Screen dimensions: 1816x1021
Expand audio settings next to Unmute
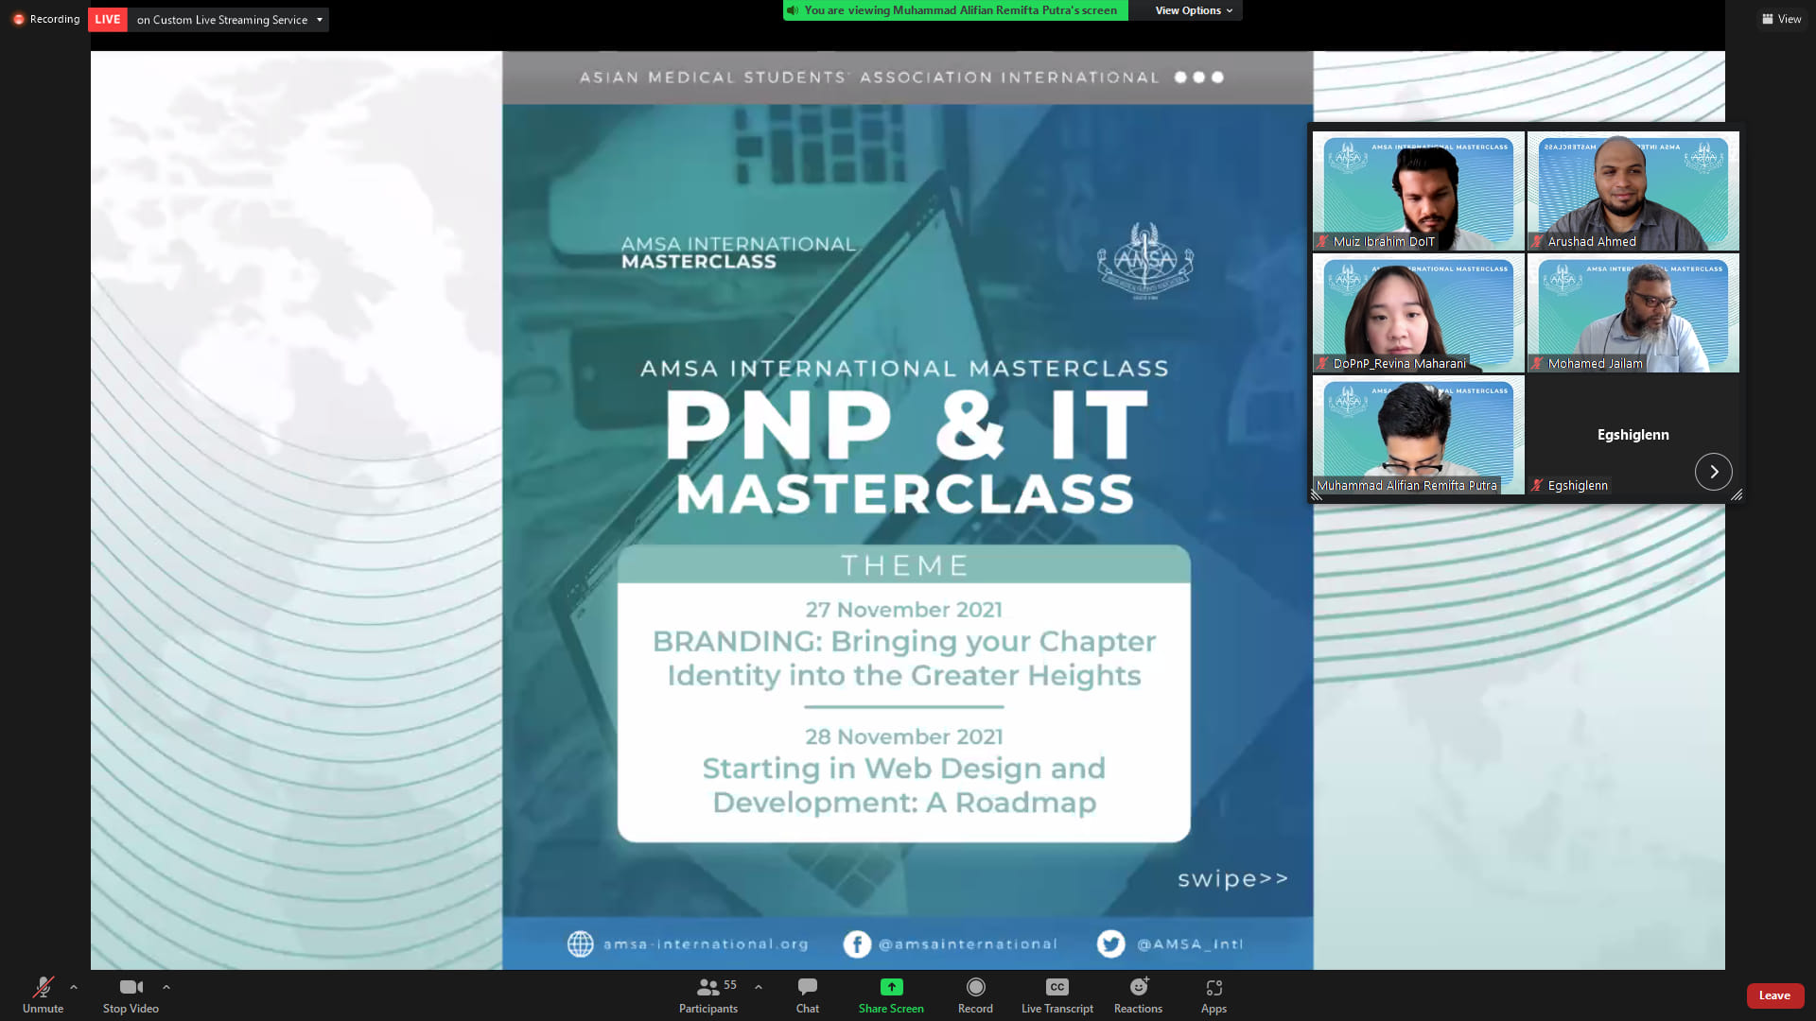coord(73,986)
